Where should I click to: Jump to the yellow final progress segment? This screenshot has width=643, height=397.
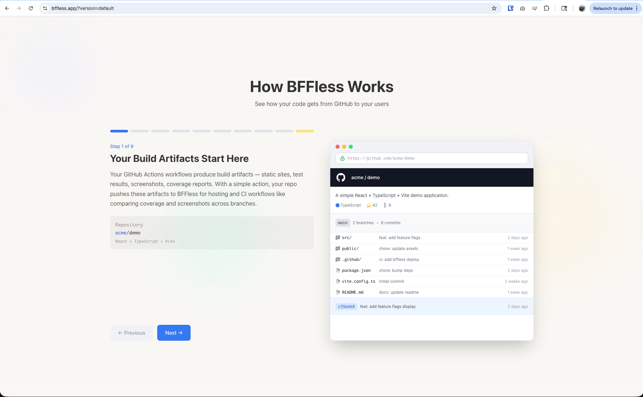point(304,131)
